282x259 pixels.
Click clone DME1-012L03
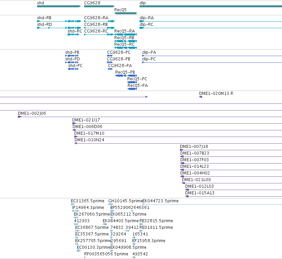[199, 187]
